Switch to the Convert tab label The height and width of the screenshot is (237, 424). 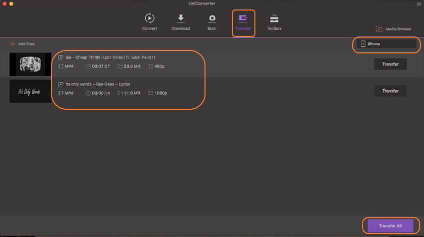pyautogui.click(x=150, y=28)
